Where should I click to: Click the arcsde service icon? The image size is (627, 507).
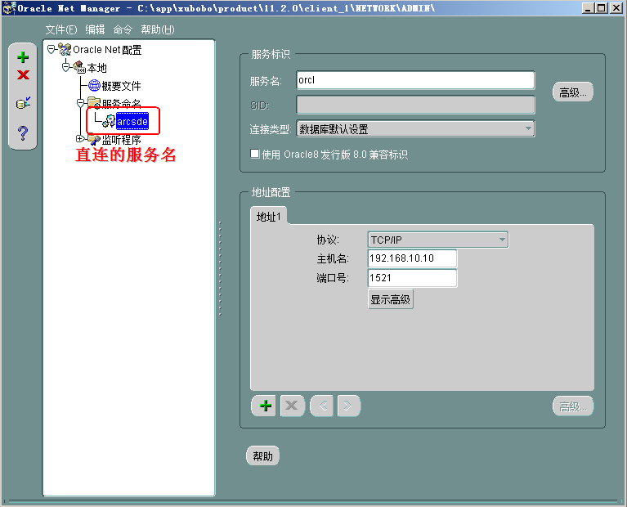click(109, 121)
